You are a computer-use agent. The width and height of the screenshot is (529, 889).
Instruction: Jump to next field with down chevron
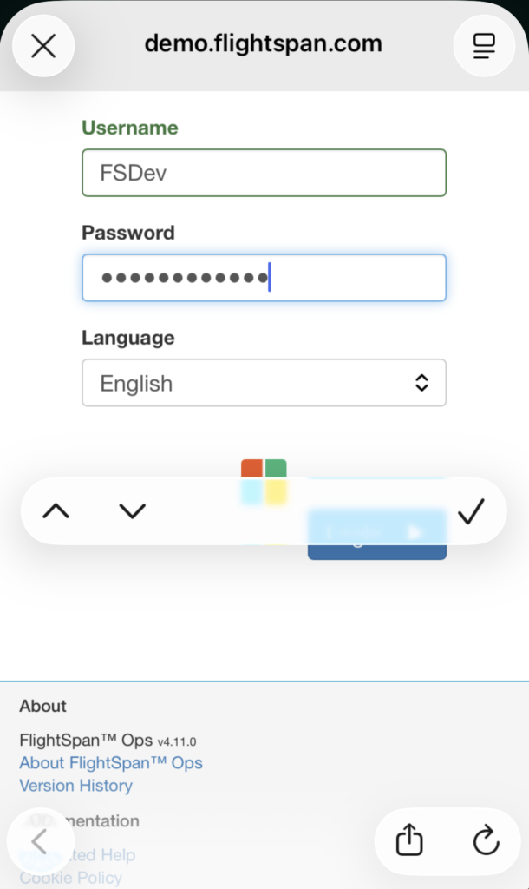coord(133,511)
